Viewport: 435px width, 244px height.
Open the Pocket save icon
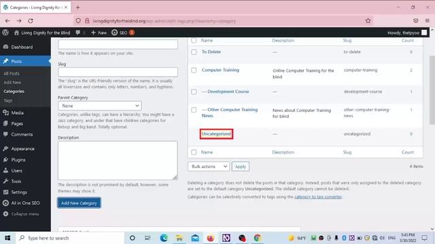pos(415,21)
